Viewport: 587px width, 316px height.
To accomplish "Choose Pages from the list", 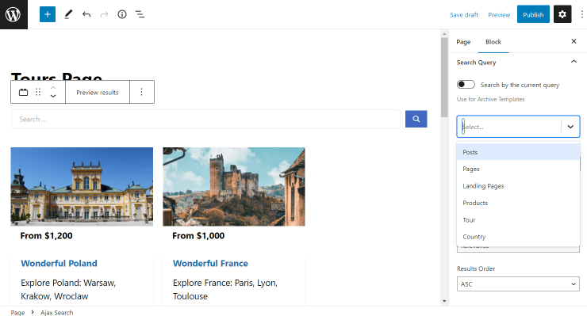I will click(518, 169).
